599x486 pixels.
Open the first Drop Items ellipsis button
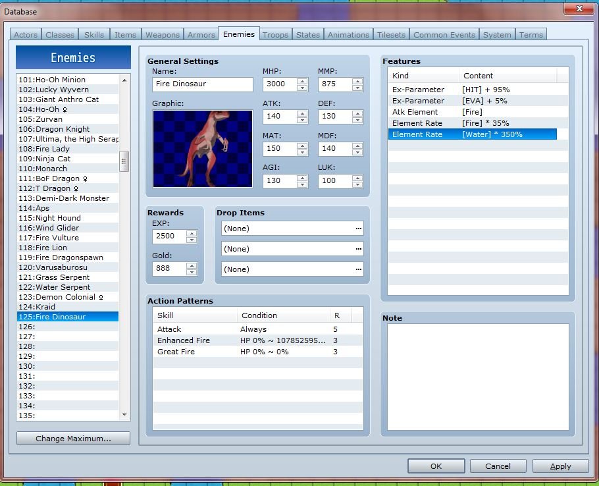[358, 229]
